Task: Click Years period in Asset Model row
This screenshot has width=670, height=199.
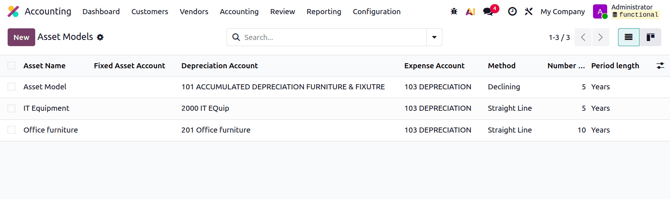Action: pyautogui.click(x=600, y=87)
